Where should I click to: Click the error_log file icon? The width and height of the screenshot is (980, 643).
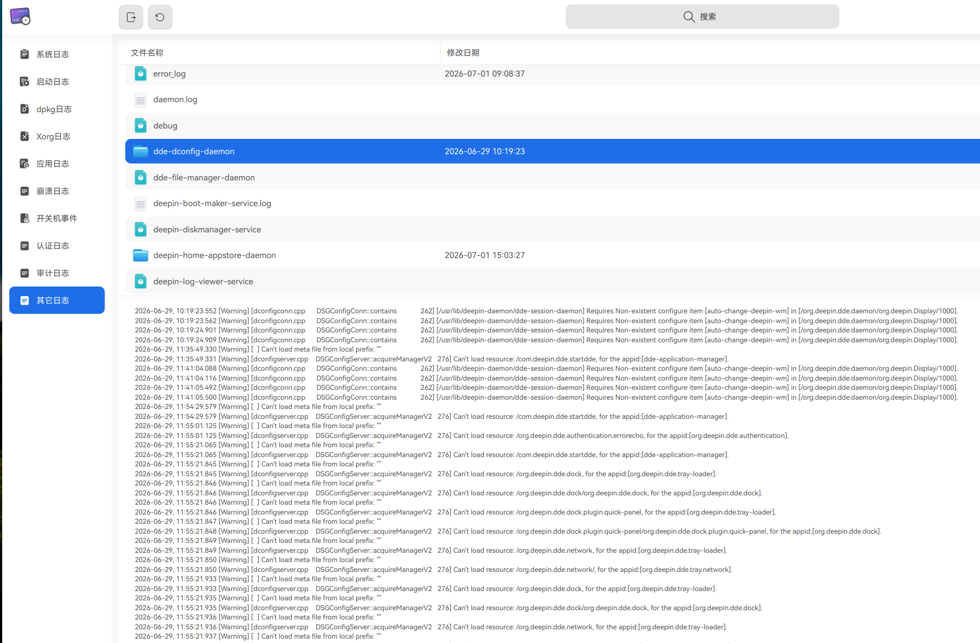pos(141,73)
